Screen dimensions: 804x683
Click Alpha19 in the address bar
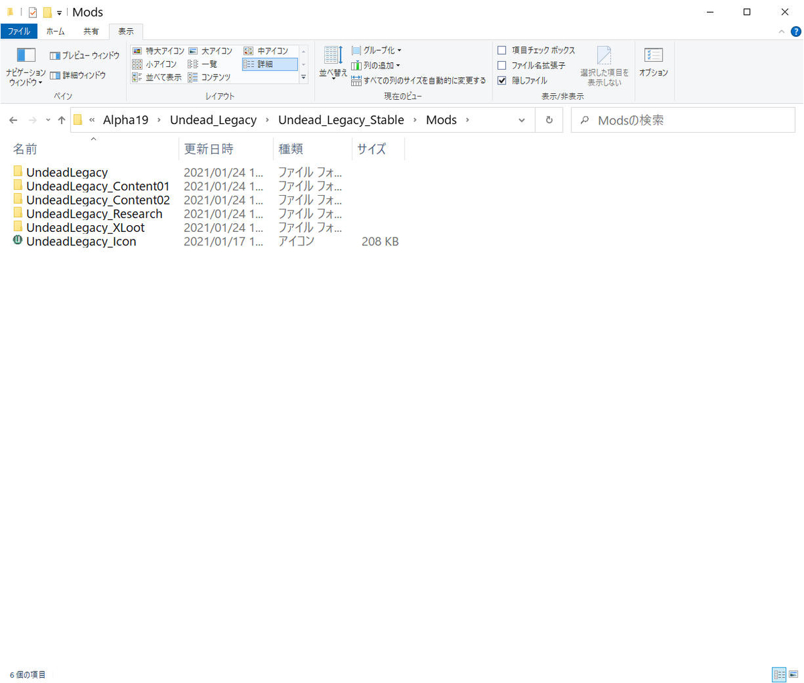(x=125, y=120)
